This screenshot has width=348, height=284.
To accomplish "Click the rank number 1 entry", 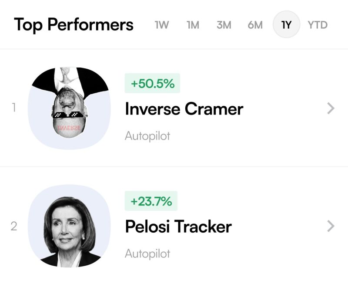I will [14, 108].
